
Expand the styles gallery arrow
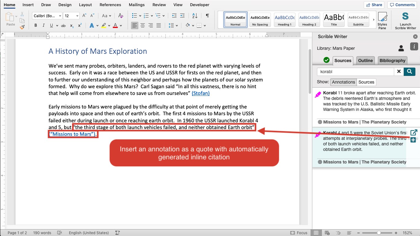[374, 20]
